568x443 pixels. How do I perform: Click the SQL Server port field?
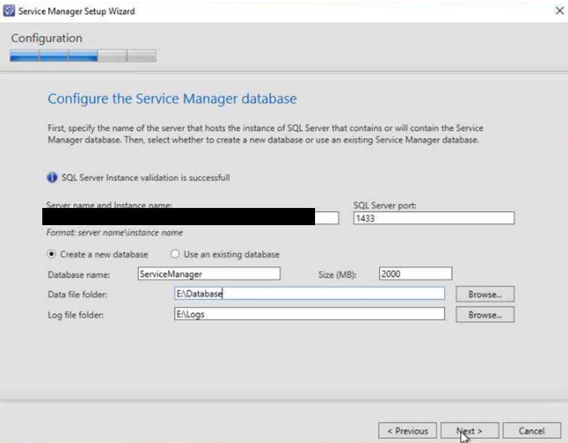coord(434,218)
